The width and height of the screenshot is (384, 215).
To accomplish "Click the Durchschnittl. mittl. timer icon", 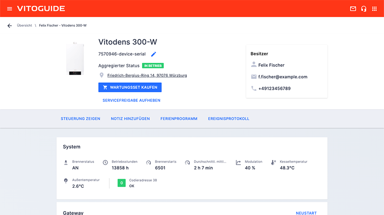I will pyautogui.click(x=187, y=163).
